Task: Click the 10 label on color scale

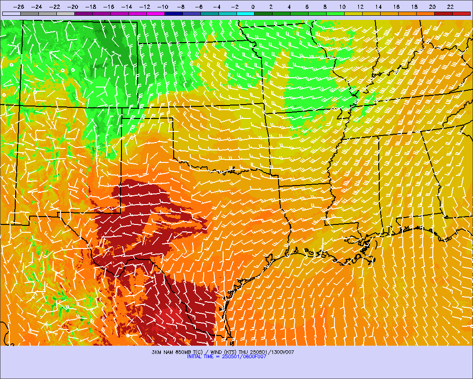Action: (342, 6)
